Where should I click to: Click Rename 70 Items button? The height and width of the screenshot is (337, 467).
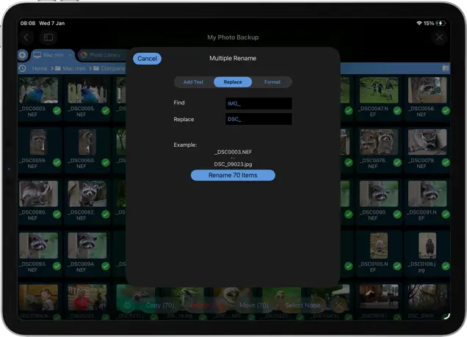[x=233, y=175]
